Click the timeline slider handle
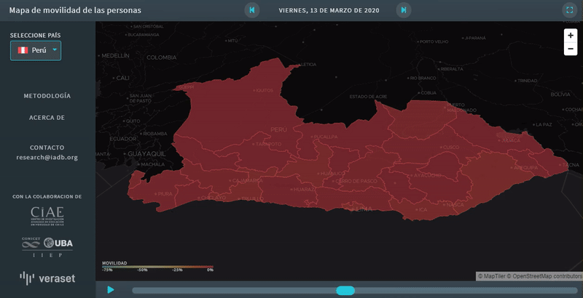Screen dimensions: 583x298 (345, 291)
